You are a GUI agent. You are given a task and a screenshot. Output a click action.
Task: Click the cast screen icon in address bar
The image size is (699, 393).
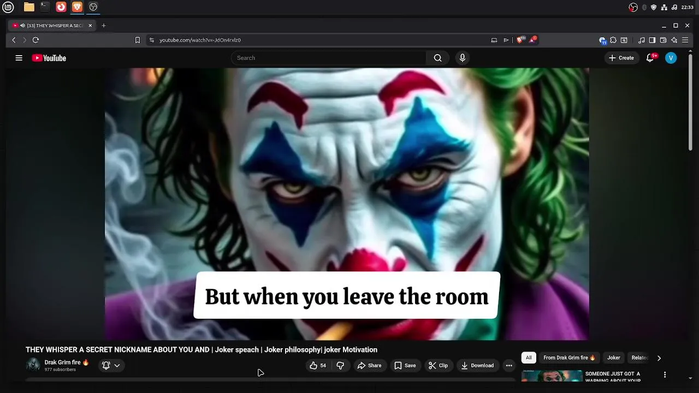(494, 40)
